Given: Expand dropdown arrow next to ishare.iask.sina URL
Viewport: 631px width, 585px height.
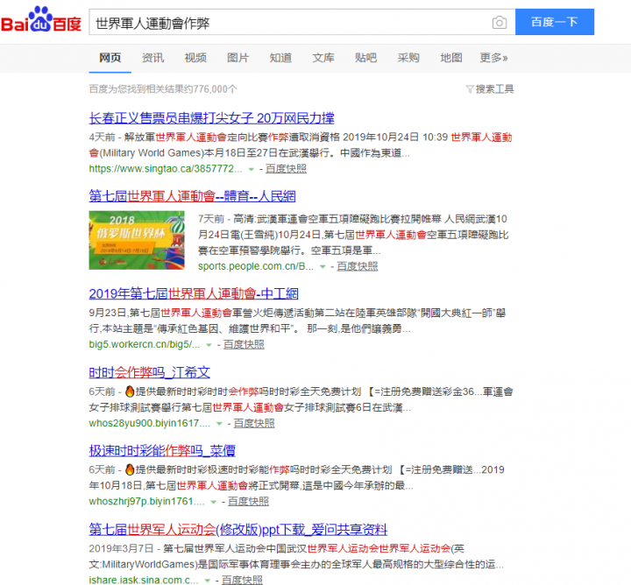Looking at the screenshot, I should point(208,581).
